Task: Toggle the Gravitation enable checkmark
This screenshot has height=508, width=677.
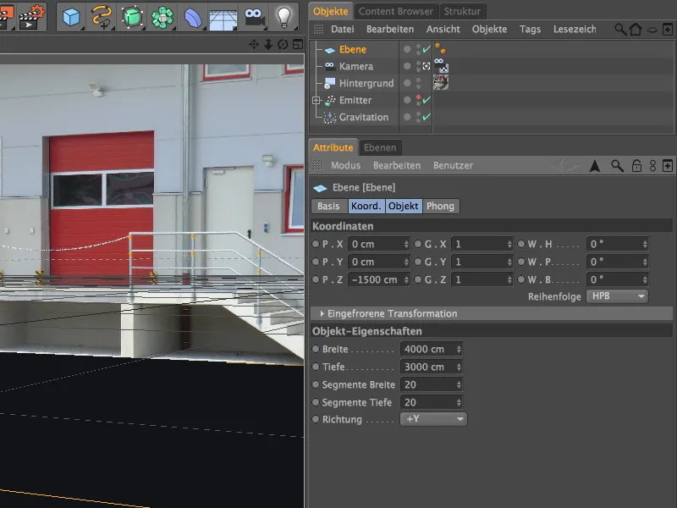Action: click(x=426, y=115)
